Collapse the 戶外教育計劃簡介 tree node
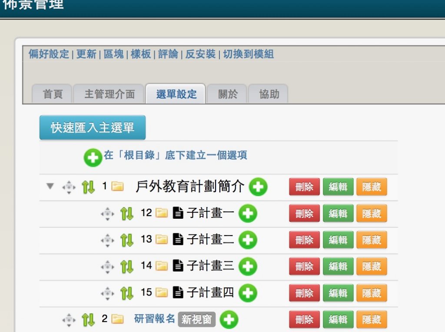The width and height of the screenshot is (445, 332). pyautogui.click(x=50, y=187)
